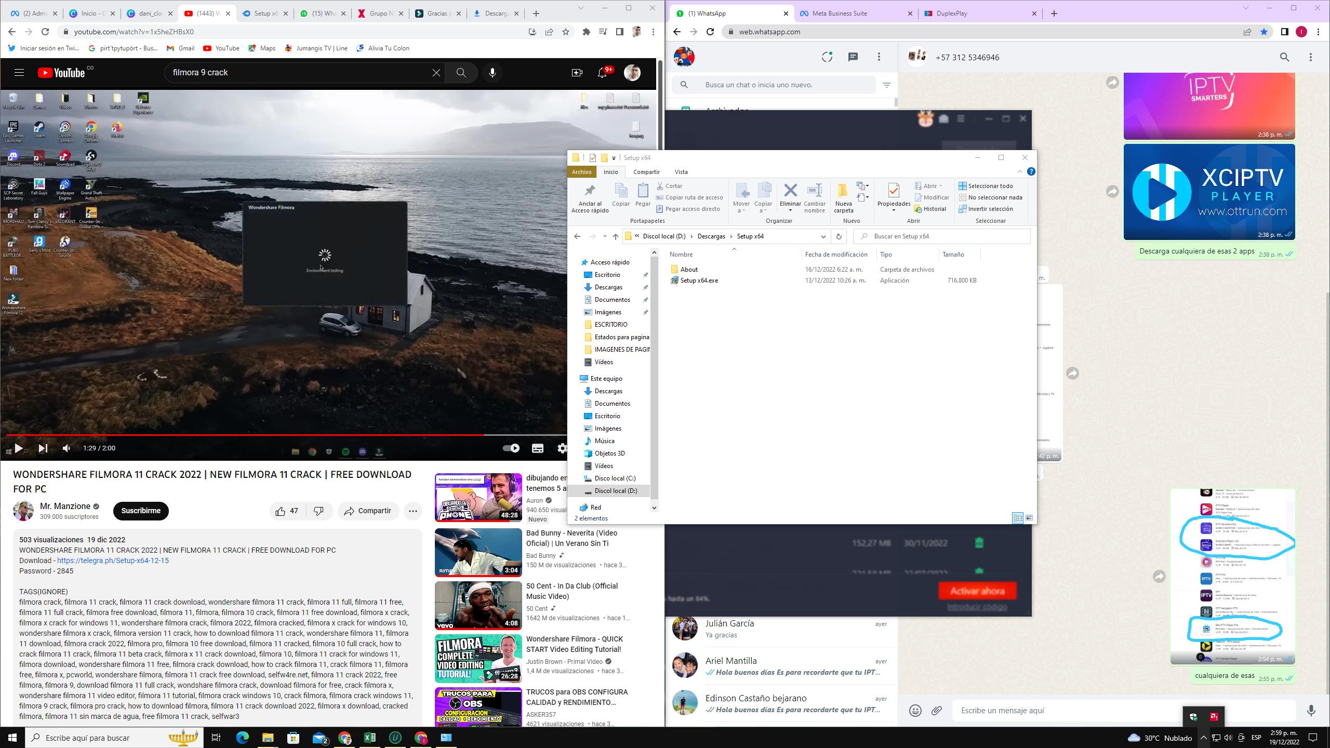Toggle the subtitles button on the player

537,448
